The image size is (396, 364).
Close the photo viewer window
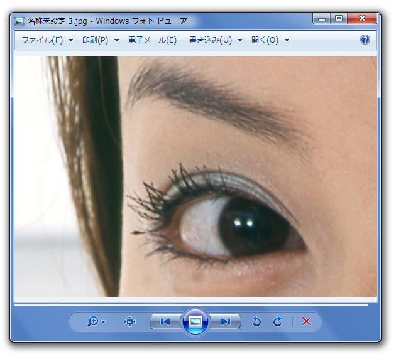point(362,19)
